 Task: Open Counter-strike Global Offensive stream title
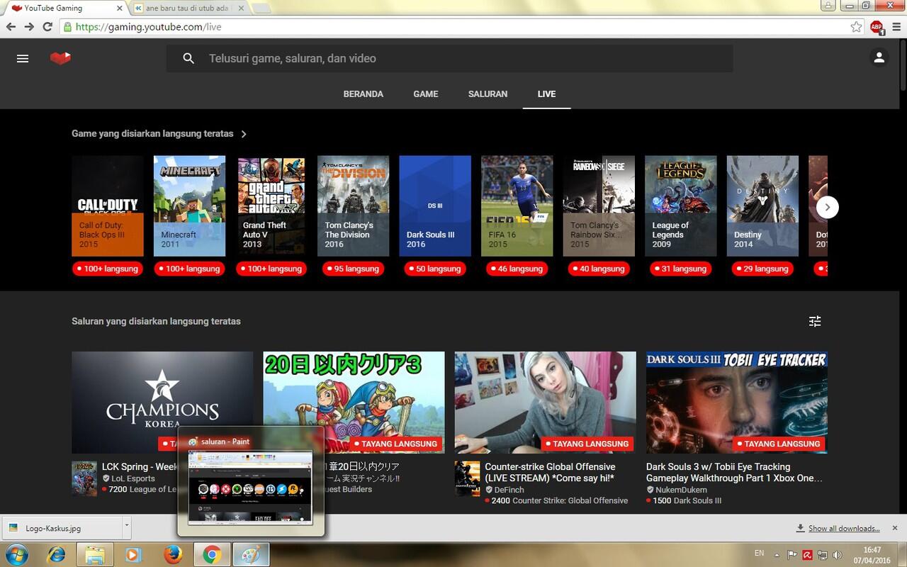(x=550, y=473)
